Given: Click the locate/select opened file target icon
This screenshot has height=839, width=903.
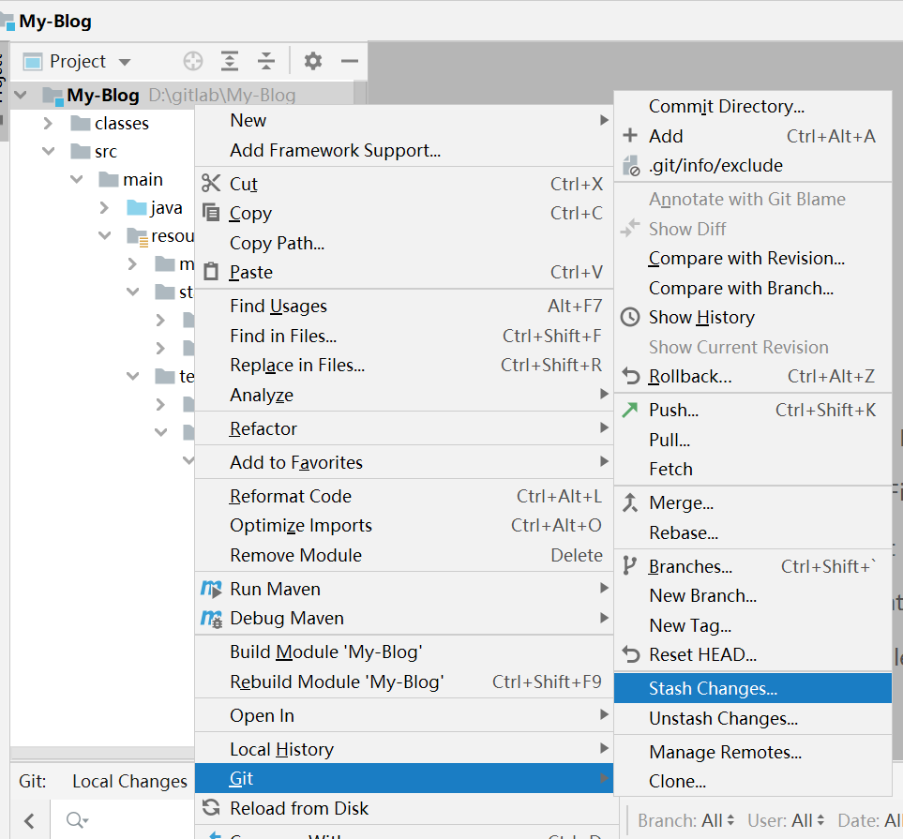Looking at the screenshot, I should point(193,62).
